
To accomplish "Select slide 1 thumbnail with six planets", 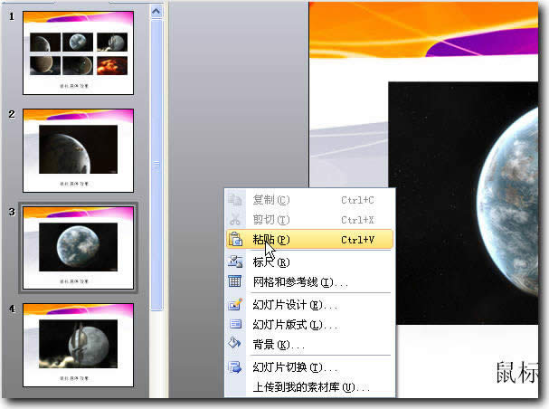I will tap(78, 52).
